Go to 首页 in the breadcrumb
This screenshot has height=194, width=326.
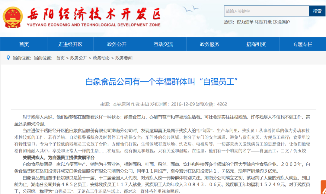60,58
